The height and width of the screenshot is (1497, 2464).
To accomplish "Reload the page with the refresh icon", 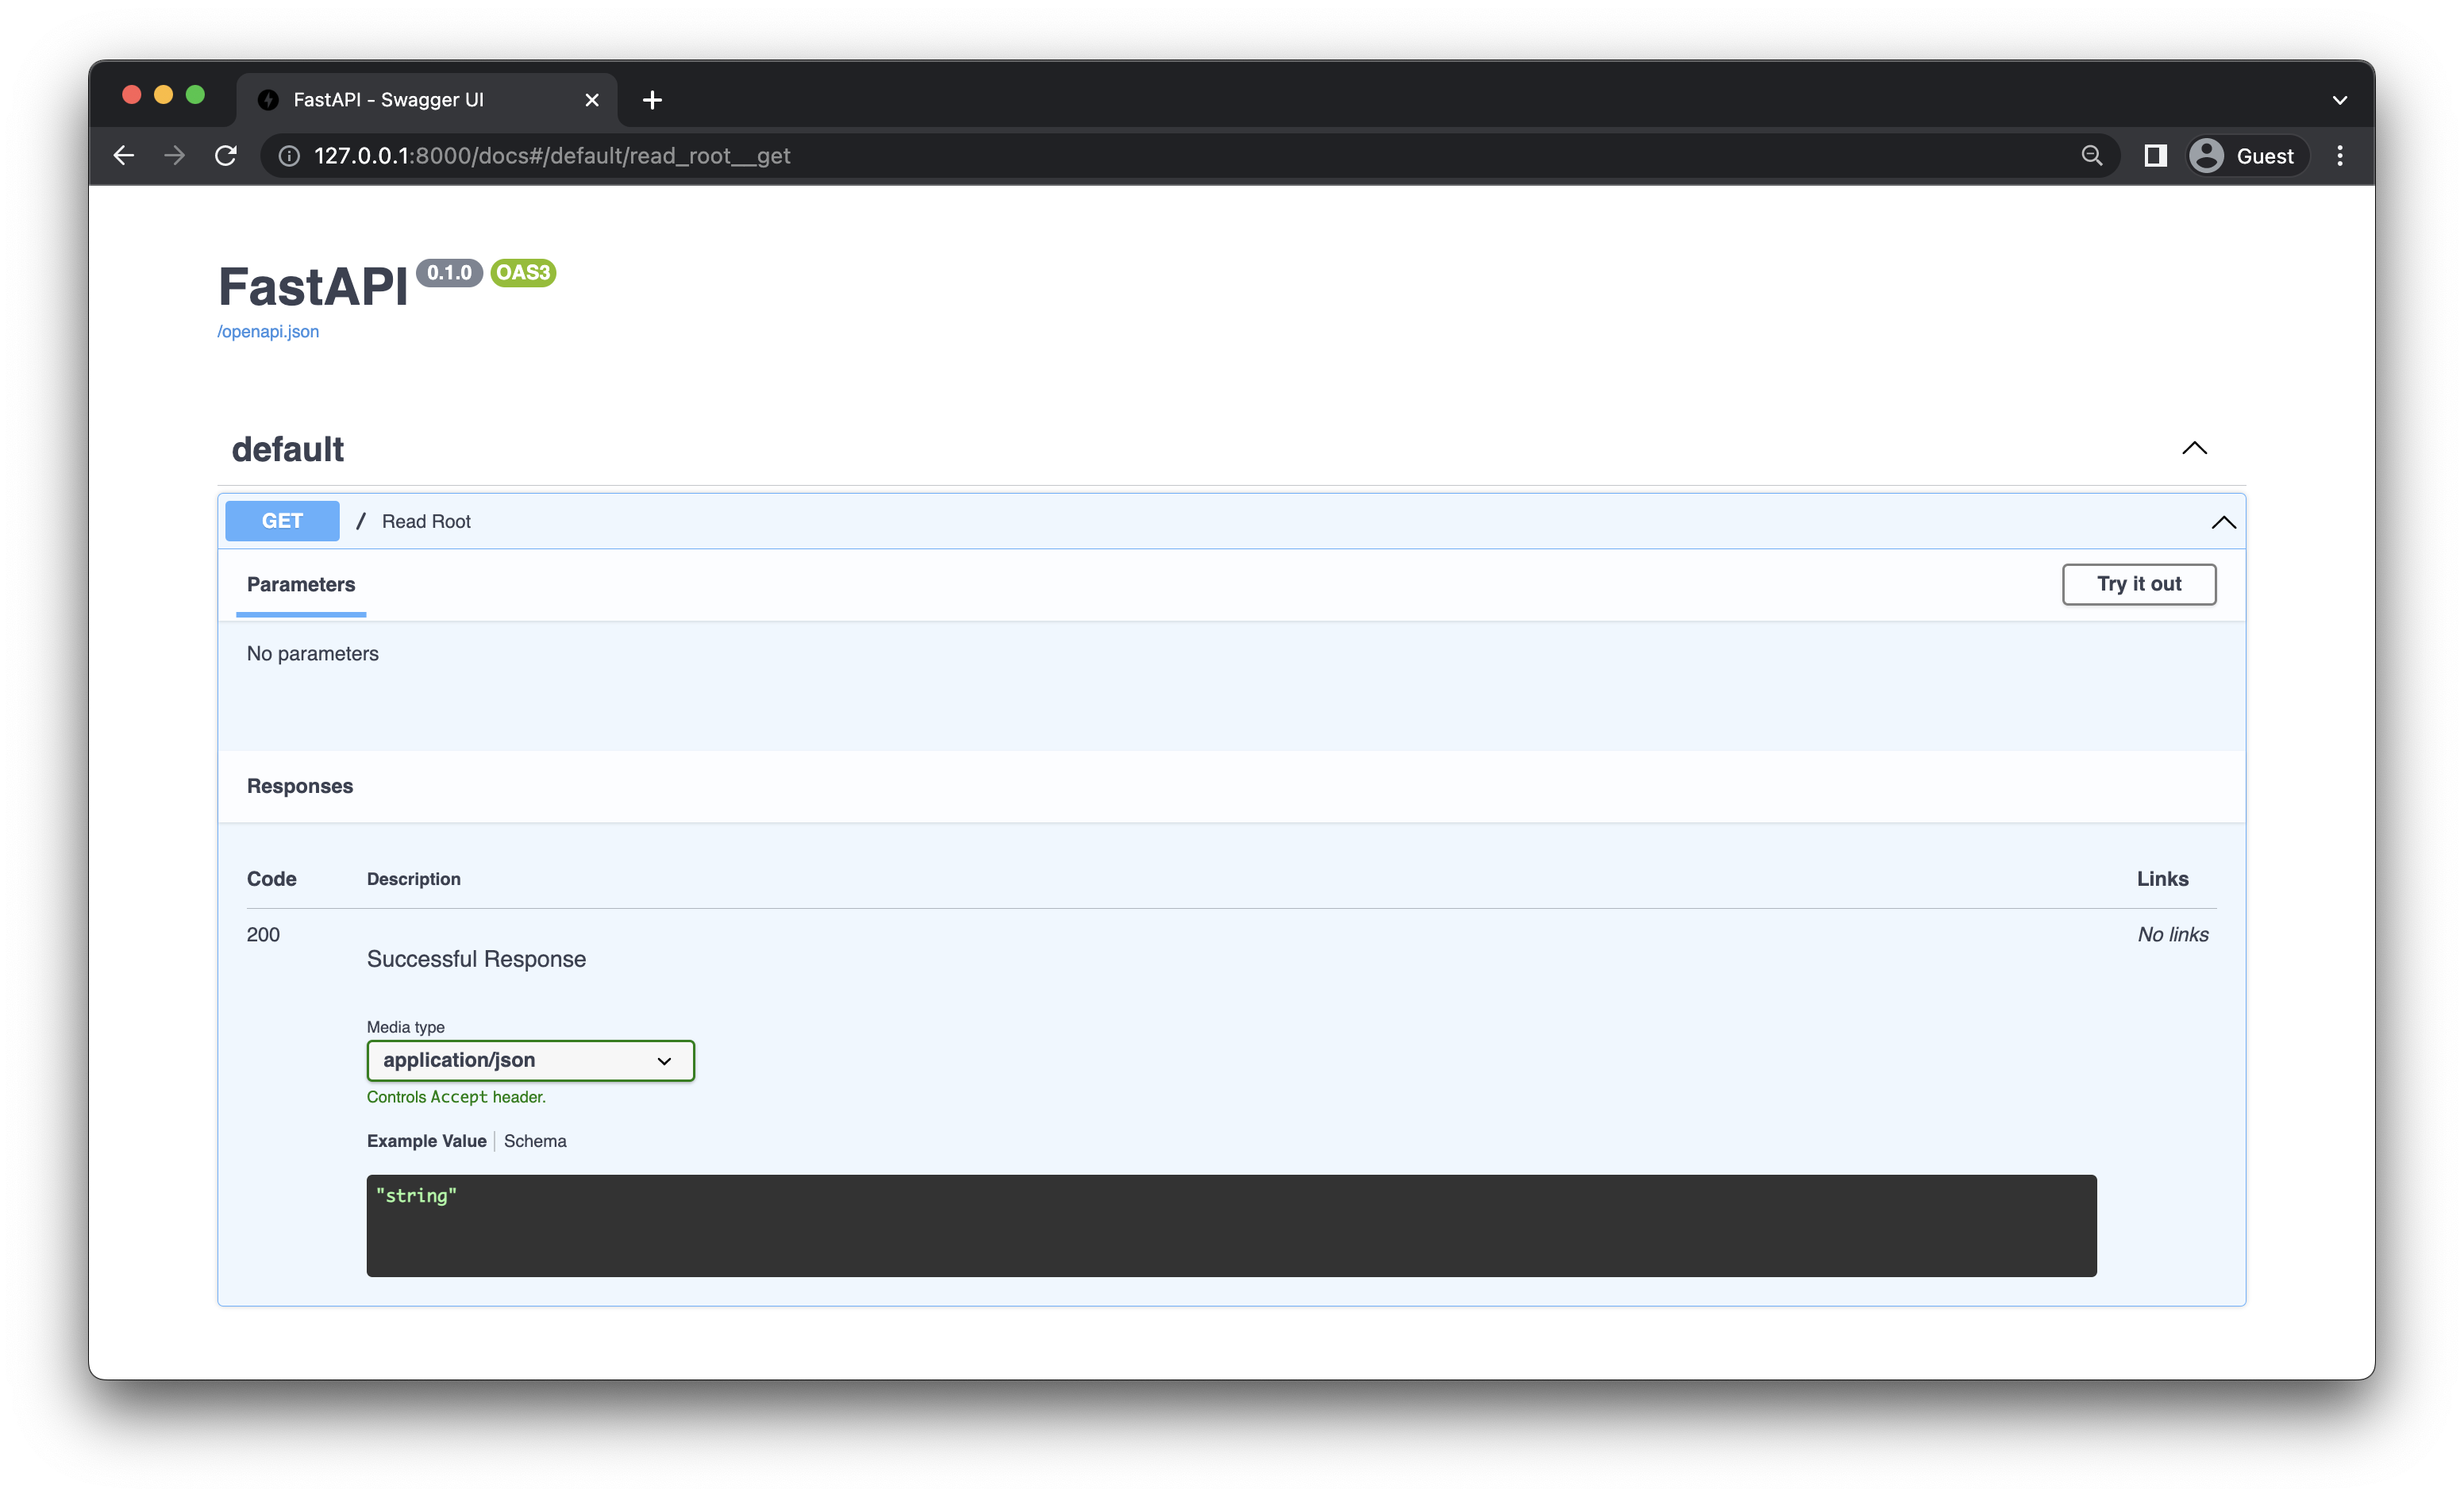I will tap(226, 156).
